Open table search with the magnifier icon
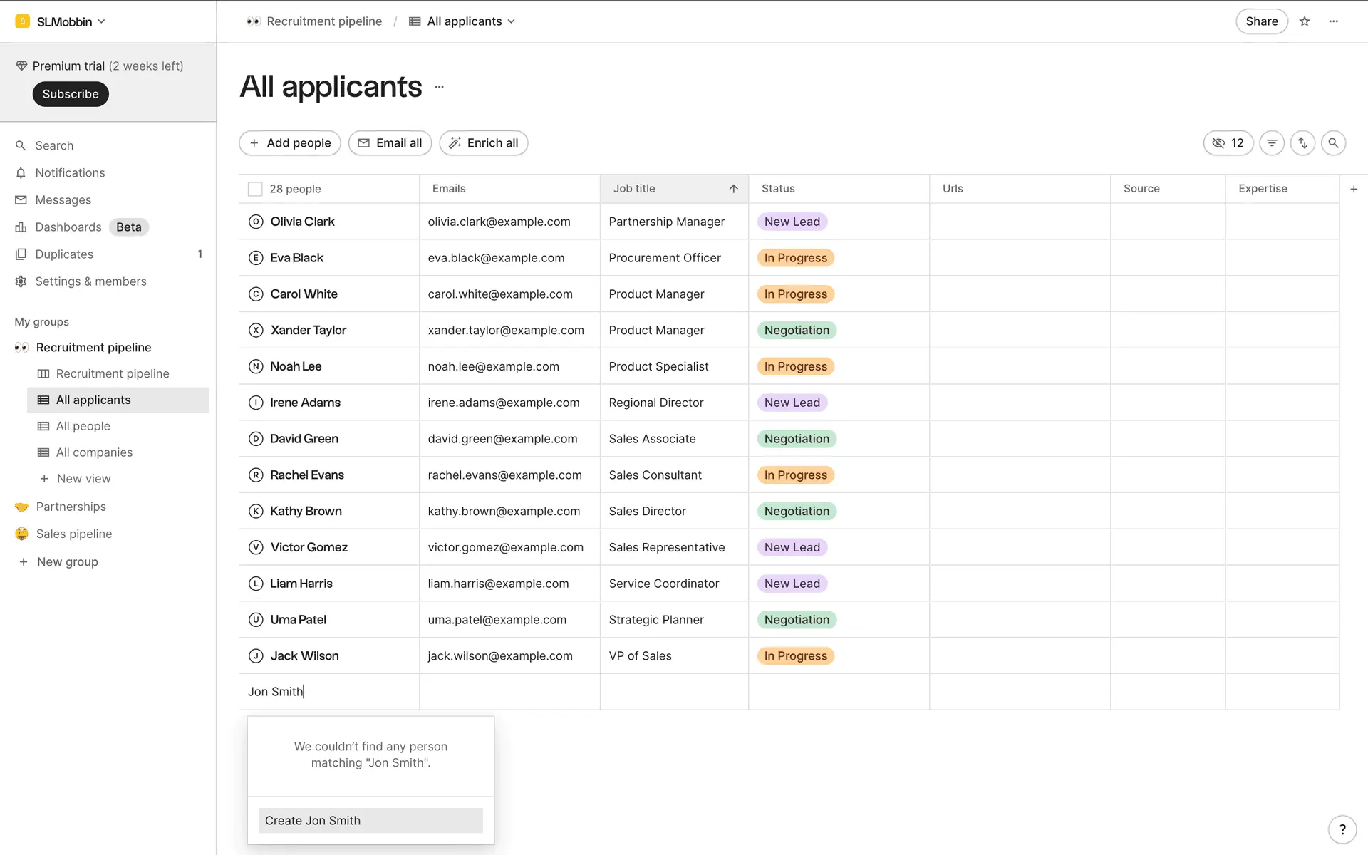The width and height of the screenshot is (1368, 855). point(1333,143)
